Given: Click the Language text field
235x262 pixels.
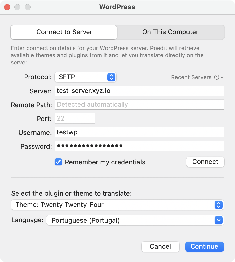Looking at the screenshot, I should pyautogui.click(x=130, y=220).
